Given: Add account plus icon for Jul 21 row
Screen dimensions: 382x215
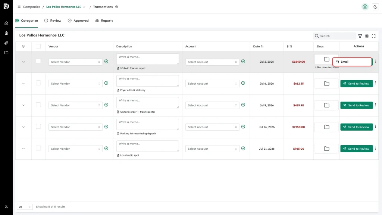Looking at the screenshot, I should tap(243, 149).
